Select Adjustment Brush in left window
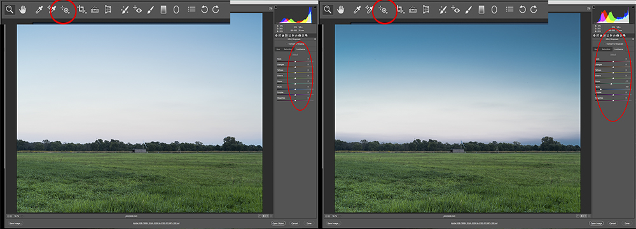 pos(151,10)
